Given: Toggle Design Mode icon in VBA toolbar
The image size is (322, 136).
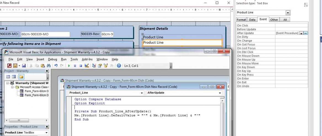Looking at the screenshot, I should pos(87,66).
